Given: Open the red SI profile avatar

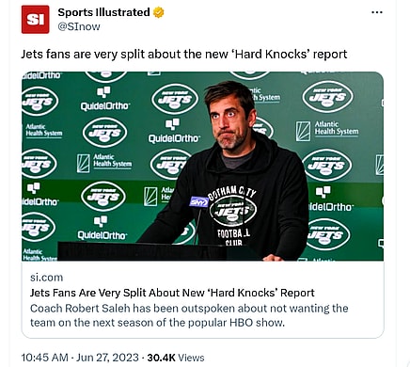Looking at the screenshot, I should click(x=36, y=20).
